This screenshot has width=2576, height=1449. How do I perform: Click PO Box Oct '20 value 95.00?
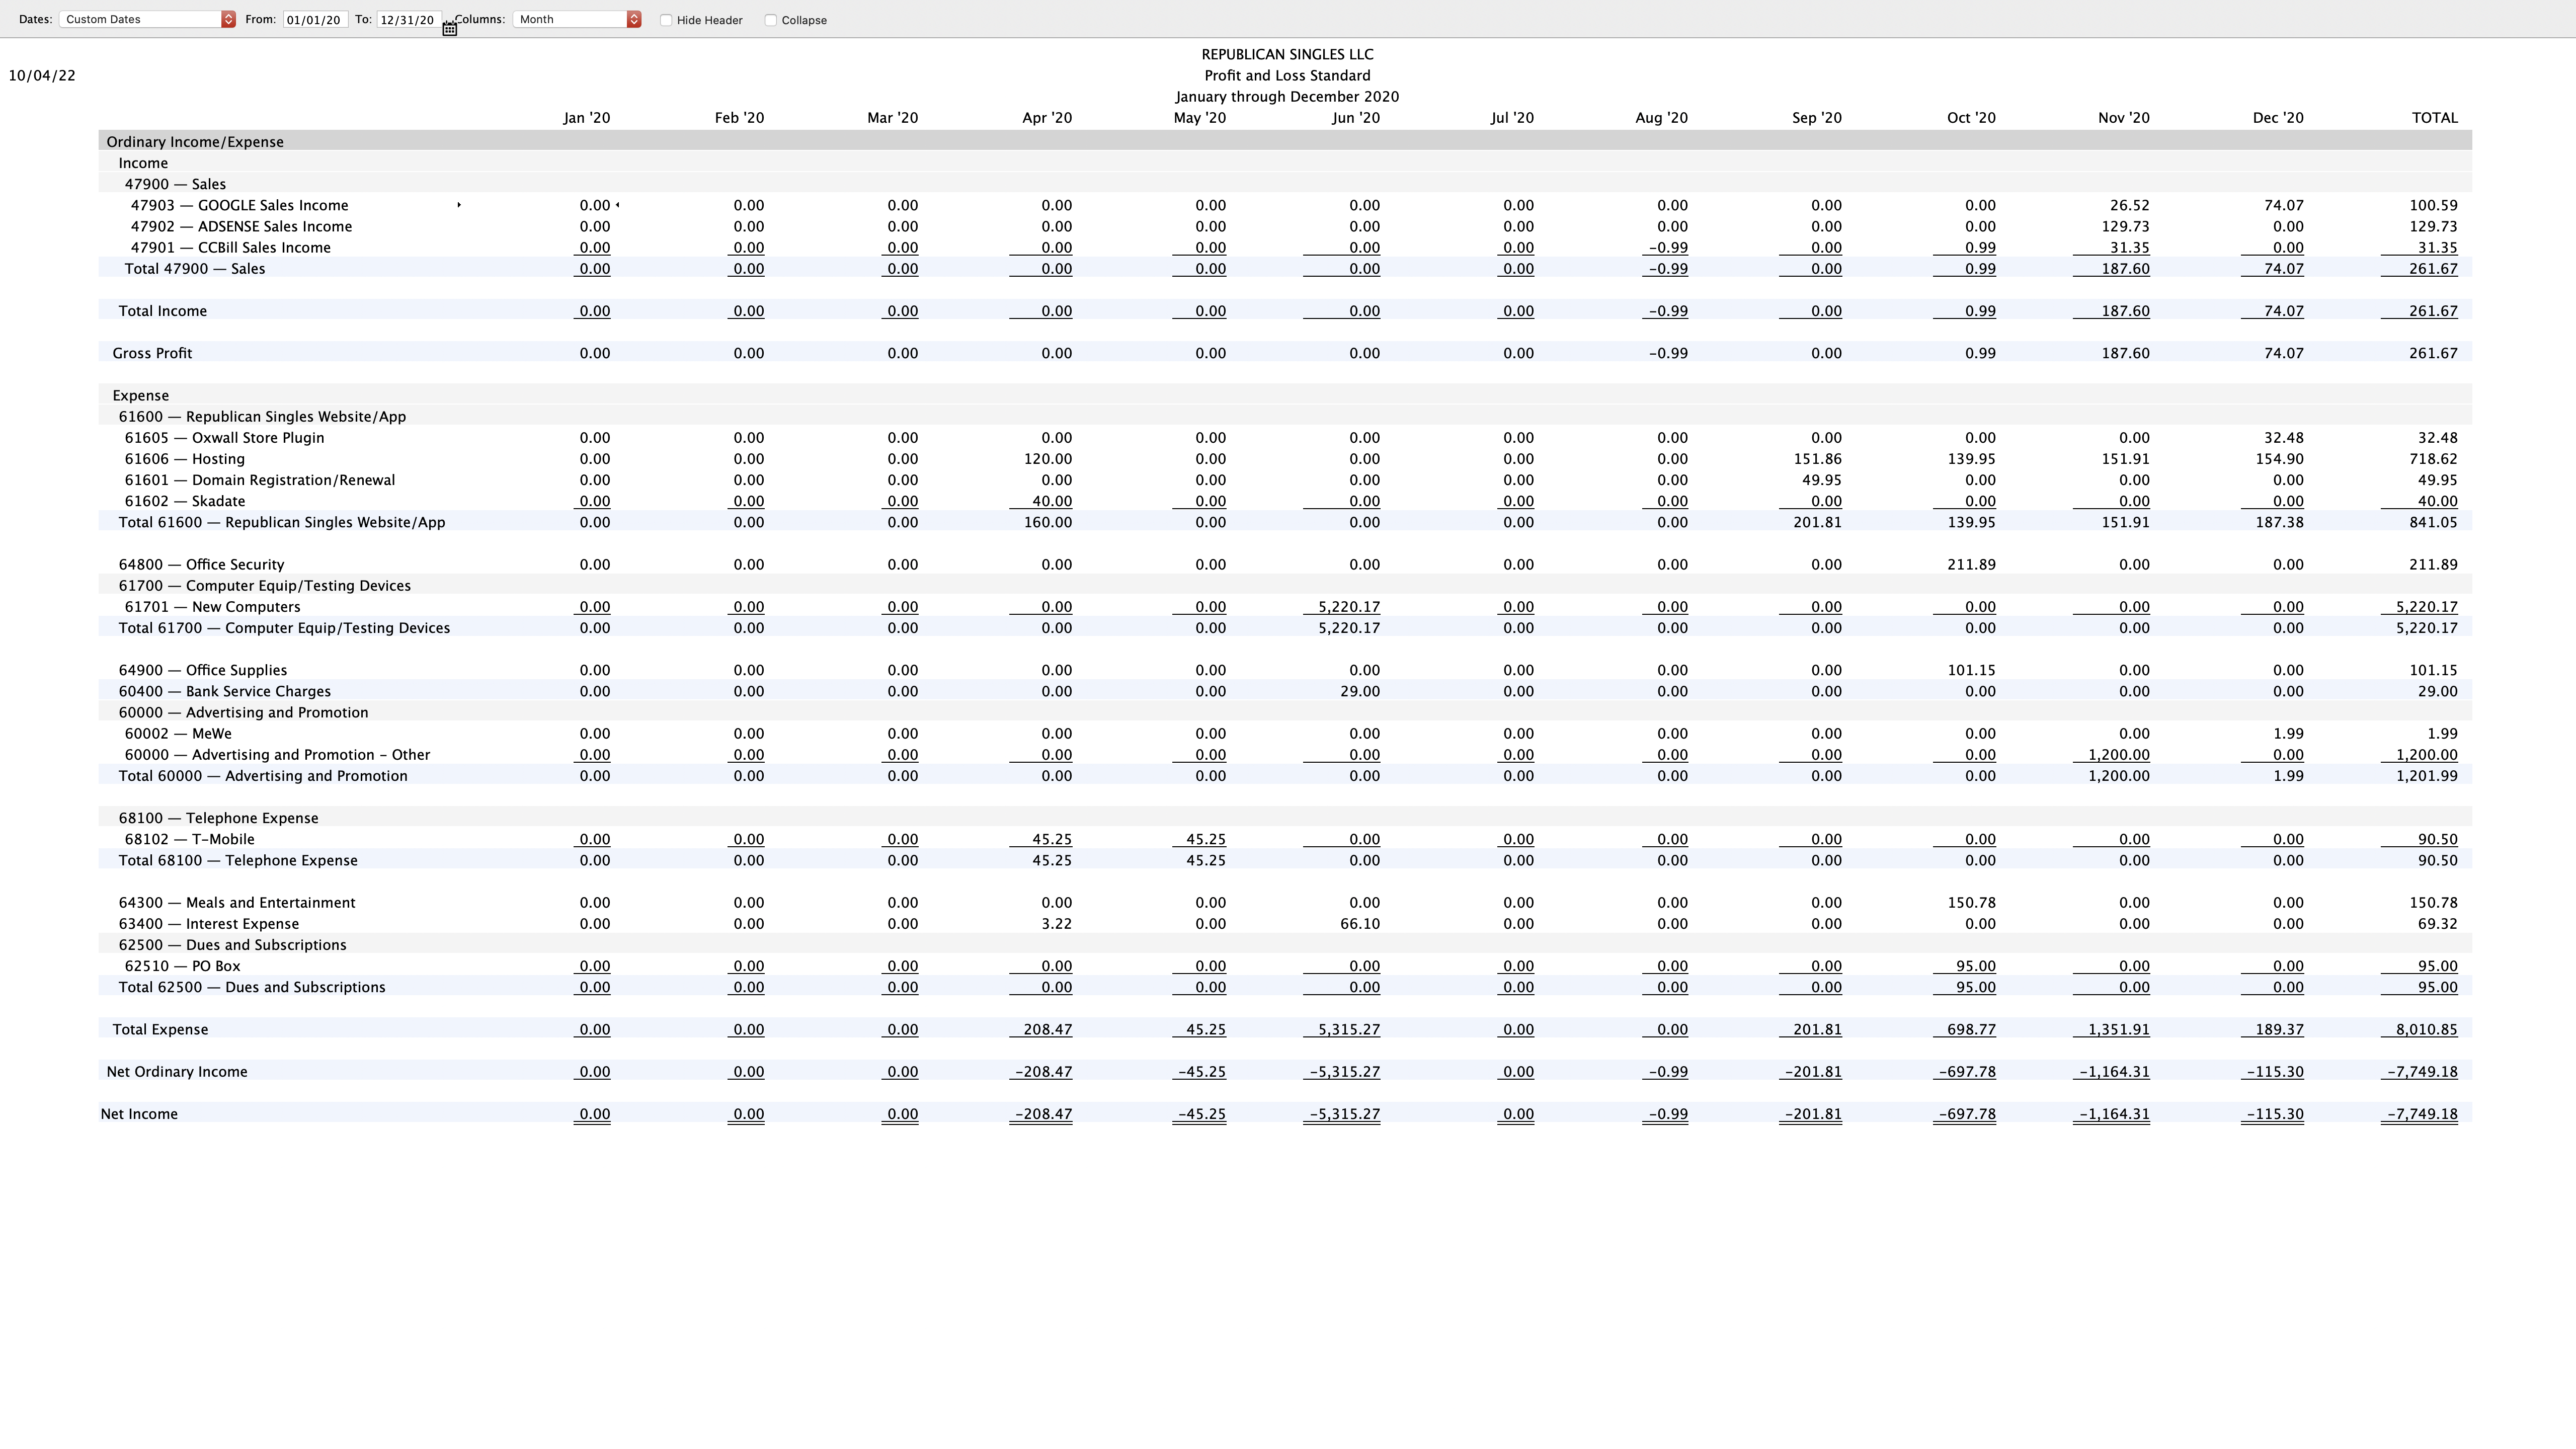coord(1976,966)
